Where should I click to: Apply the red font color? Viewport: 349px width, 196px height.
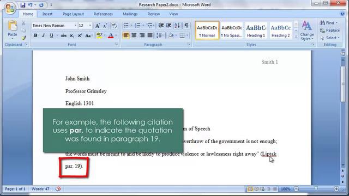click(x=111, y=35)
